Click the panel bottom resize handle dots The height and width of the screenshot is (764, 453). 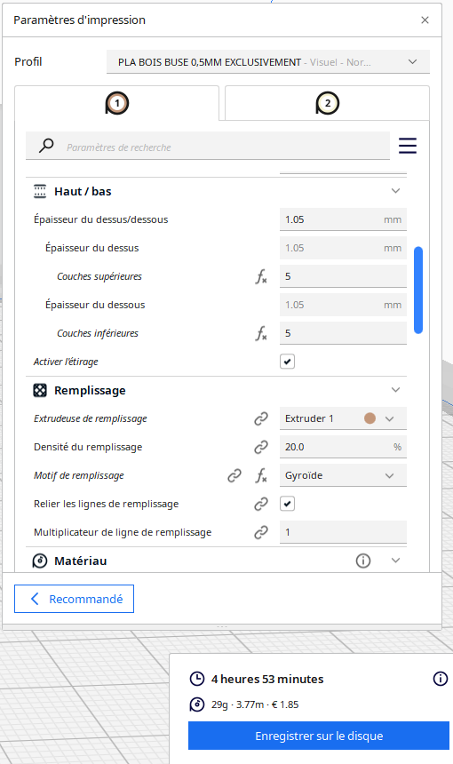click(222, 626)
